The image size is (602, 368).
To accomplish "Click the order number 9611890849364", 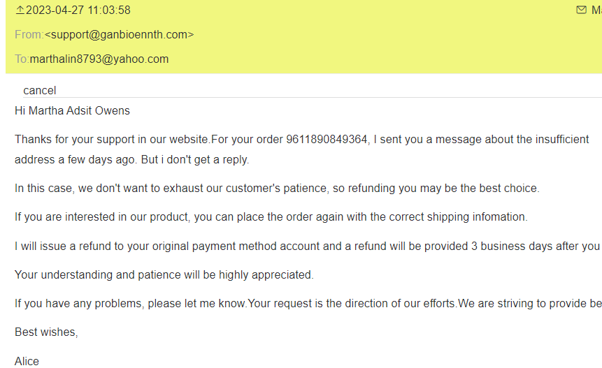I will coord(327,140).
